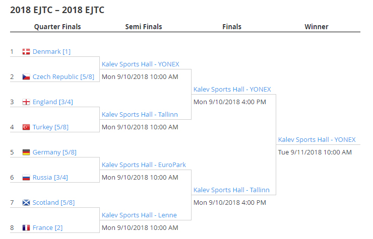This screenshot has height=239, width=373.
Task: Open Germany [5/8] team link
Action: coord(54,152)
